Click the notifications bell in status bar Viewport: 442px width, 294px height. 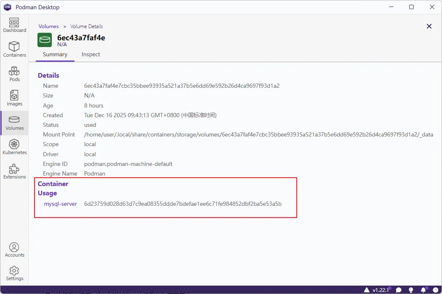[424, 290]
